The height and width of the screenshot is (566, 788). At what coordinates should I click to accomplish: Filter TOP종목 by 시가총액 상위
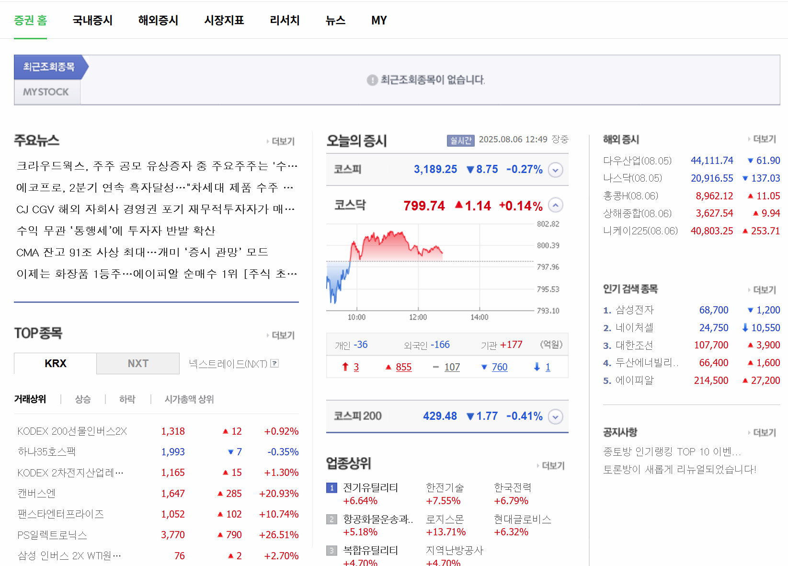[189, 399]
